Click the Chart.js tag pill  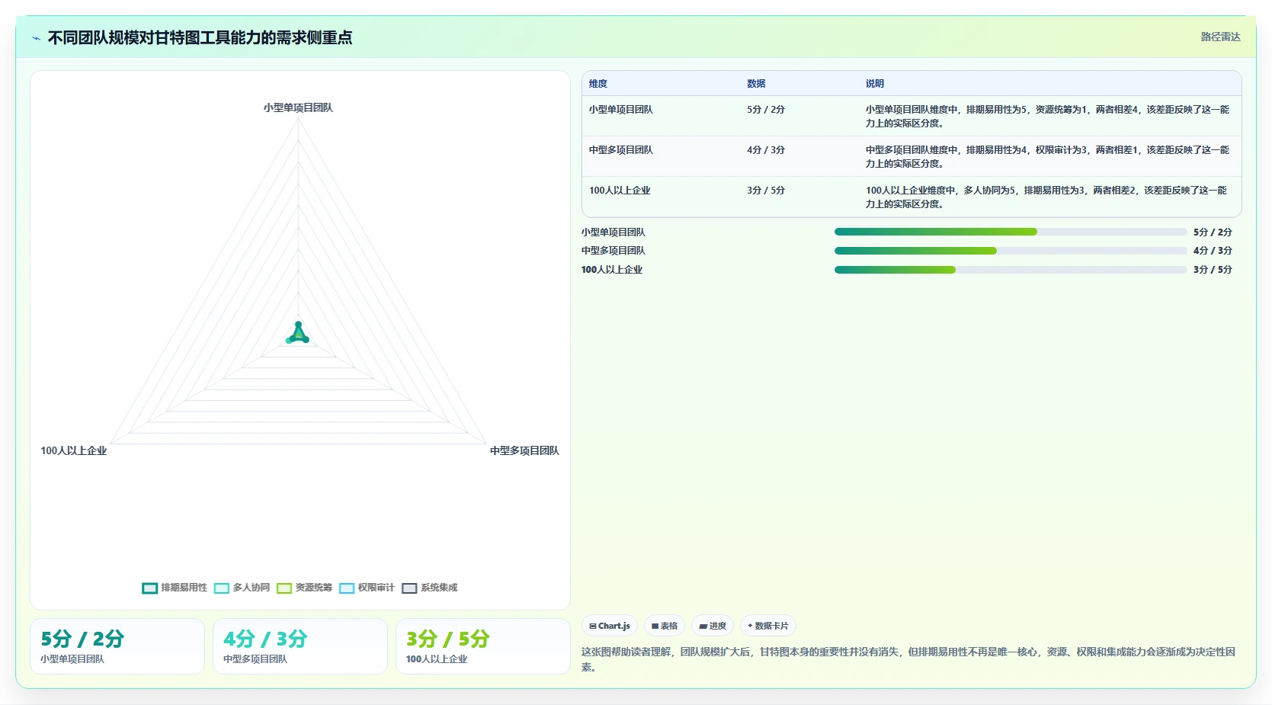tap(610, 626)
